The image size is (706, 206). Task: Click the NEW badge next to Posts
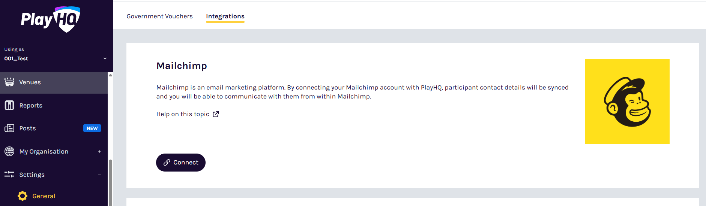[x=92, y=128]
